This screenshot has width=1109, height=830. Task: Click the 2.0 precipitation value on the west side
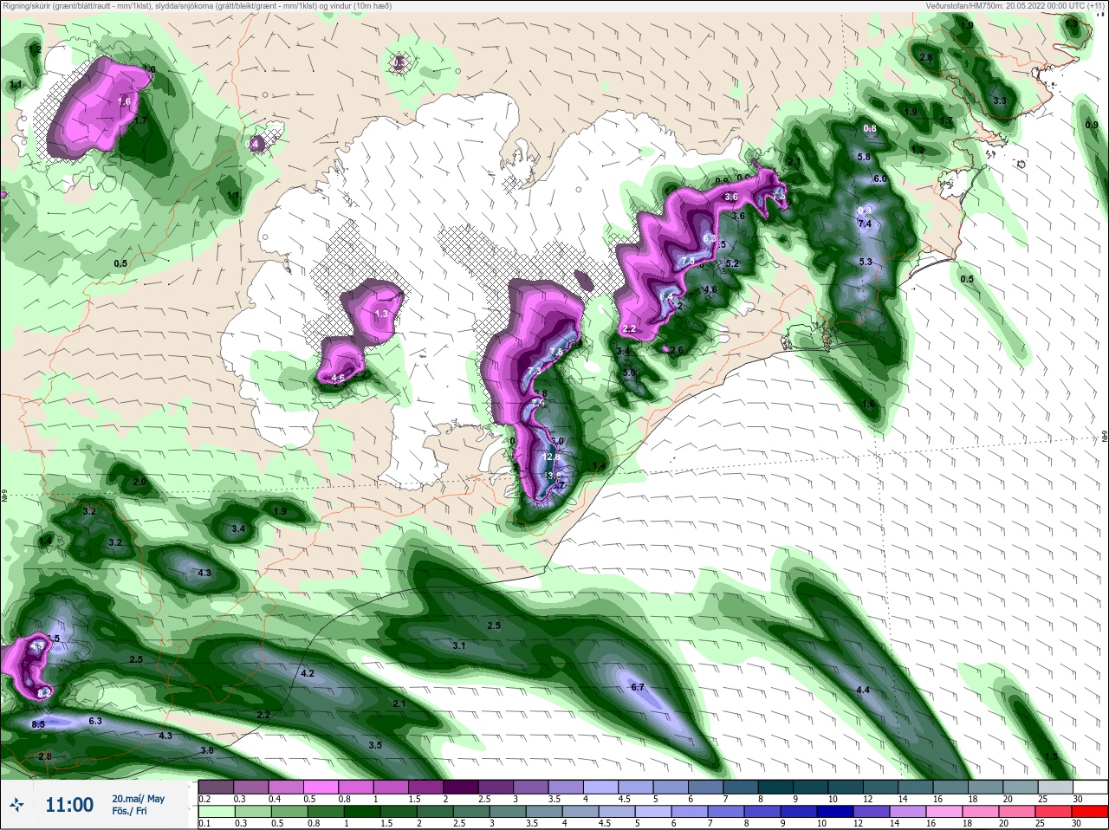(x=139, y=482)
